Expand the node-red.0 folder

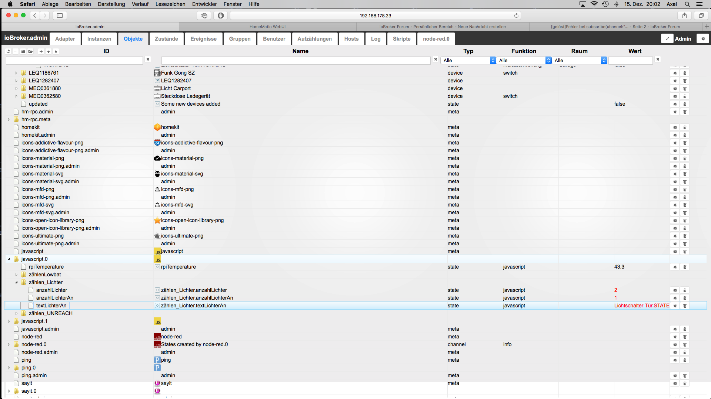click(9, 345)
